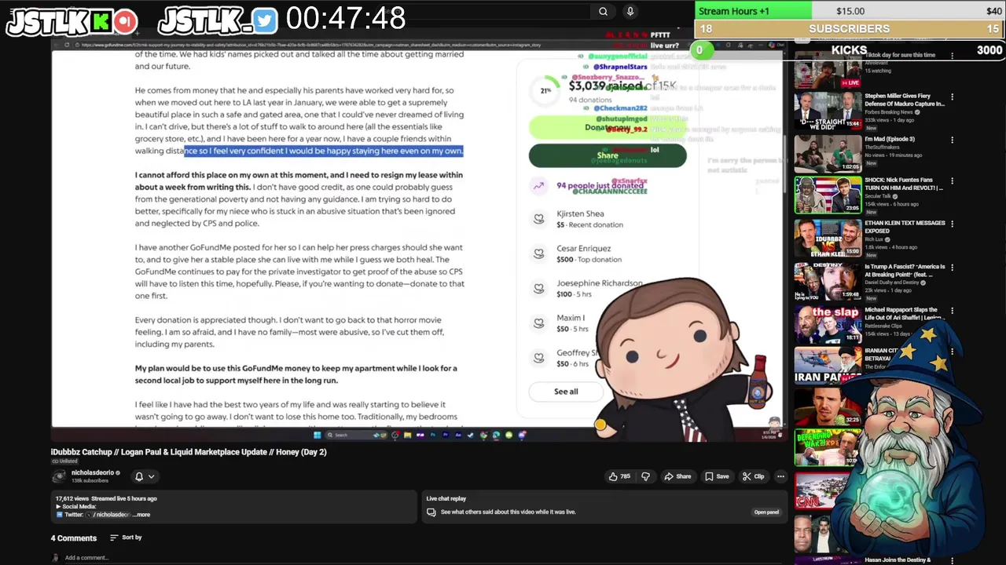Click 'I'm Mad (Episode 3)' video title
The height and width of the screenshot is (565, 1006).
pyautogui.click(x=890, y=139)
